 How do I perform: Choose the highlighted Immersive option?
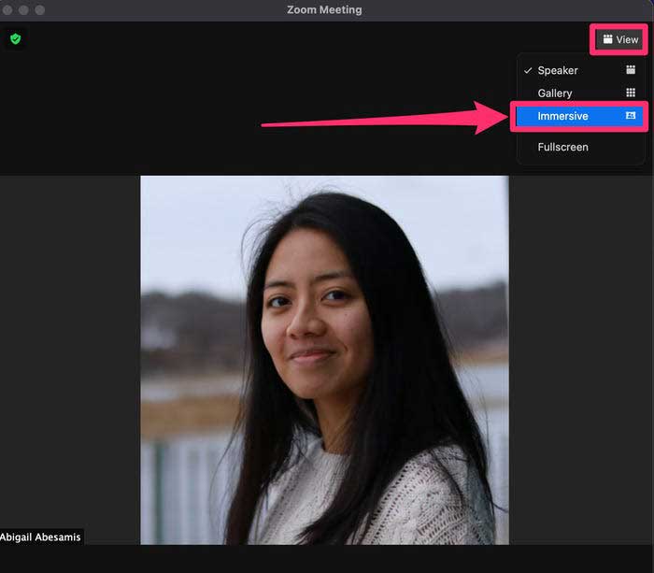tap(563, 116)
